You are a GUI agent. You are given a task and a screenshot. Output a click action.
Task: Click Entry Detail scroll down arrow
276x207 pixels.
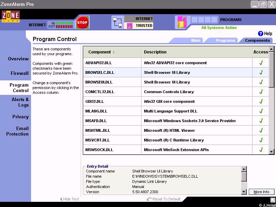click(x=244, y=191)
